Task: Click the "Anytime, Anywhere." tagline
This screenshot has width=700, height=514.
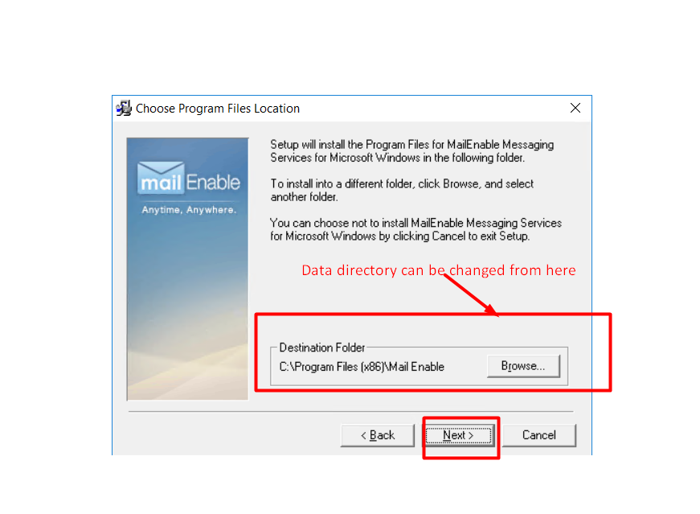Action: coord(189,210)
